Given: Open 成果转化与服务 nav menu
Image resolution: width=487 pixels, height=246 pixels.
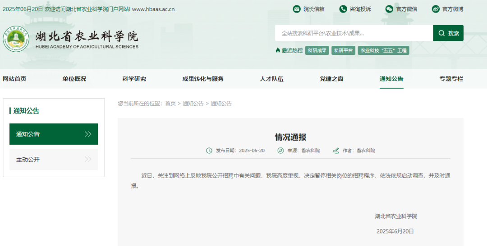Looking at the screenshot, I should 203,79.
